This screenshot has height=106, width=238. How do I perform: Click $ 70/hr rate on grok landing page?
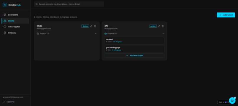pyautogui.click(x=109, y=50)
